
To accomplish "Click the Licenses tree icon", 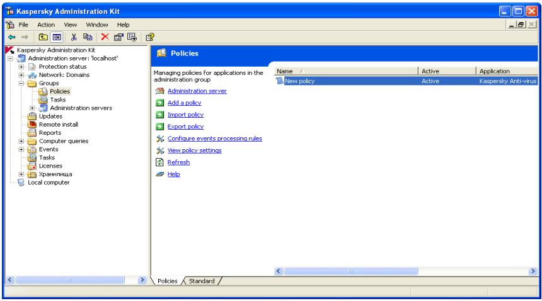I will click(x=32, y=166).
